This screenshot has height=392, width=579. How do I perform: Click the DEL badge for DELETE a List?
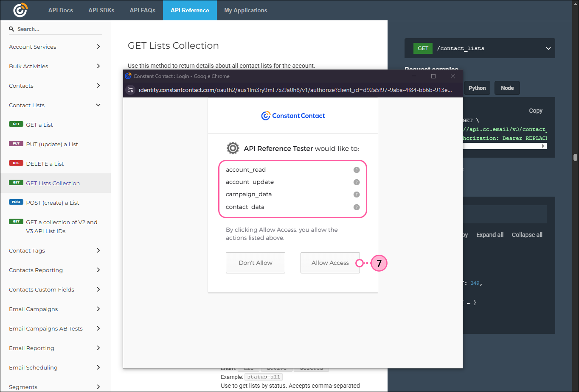tap(16, 163)
